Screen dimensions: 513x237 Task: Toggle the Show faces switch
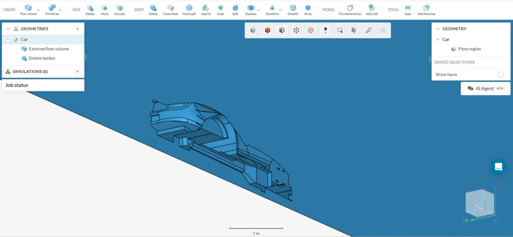point(501,74)
